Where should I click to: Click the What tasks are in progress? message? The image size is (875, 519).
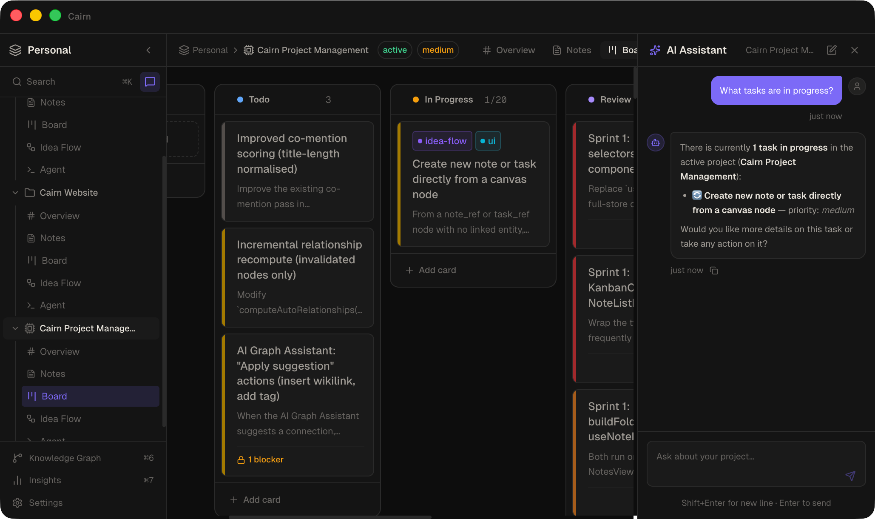pyautogui.click(x=776, y=91)
